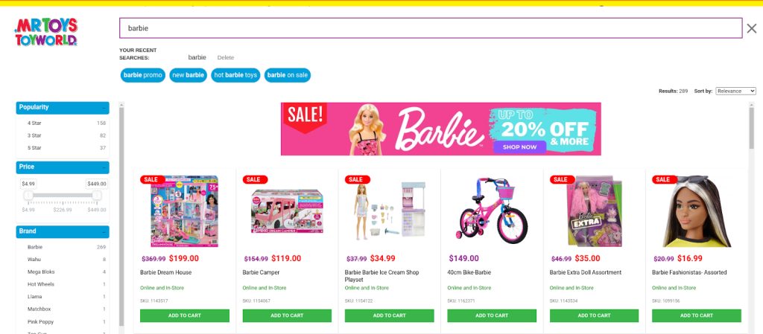Click the Mr Toys Toyworld logo
The width and height of the screenshot is (763, 334).
pos(46,32)
